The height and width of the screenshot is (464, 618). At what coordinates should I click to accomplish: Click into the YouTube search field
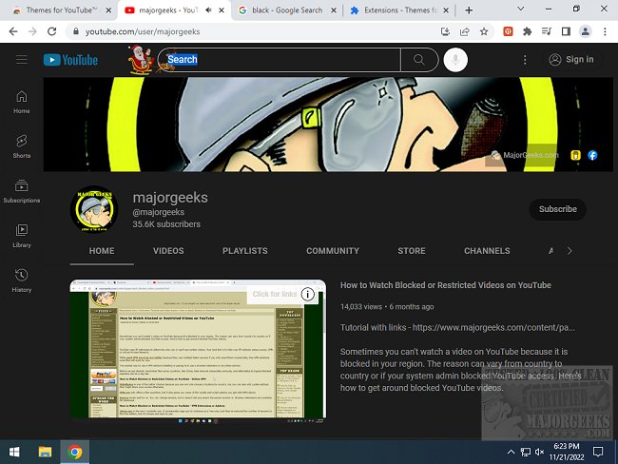279,60
